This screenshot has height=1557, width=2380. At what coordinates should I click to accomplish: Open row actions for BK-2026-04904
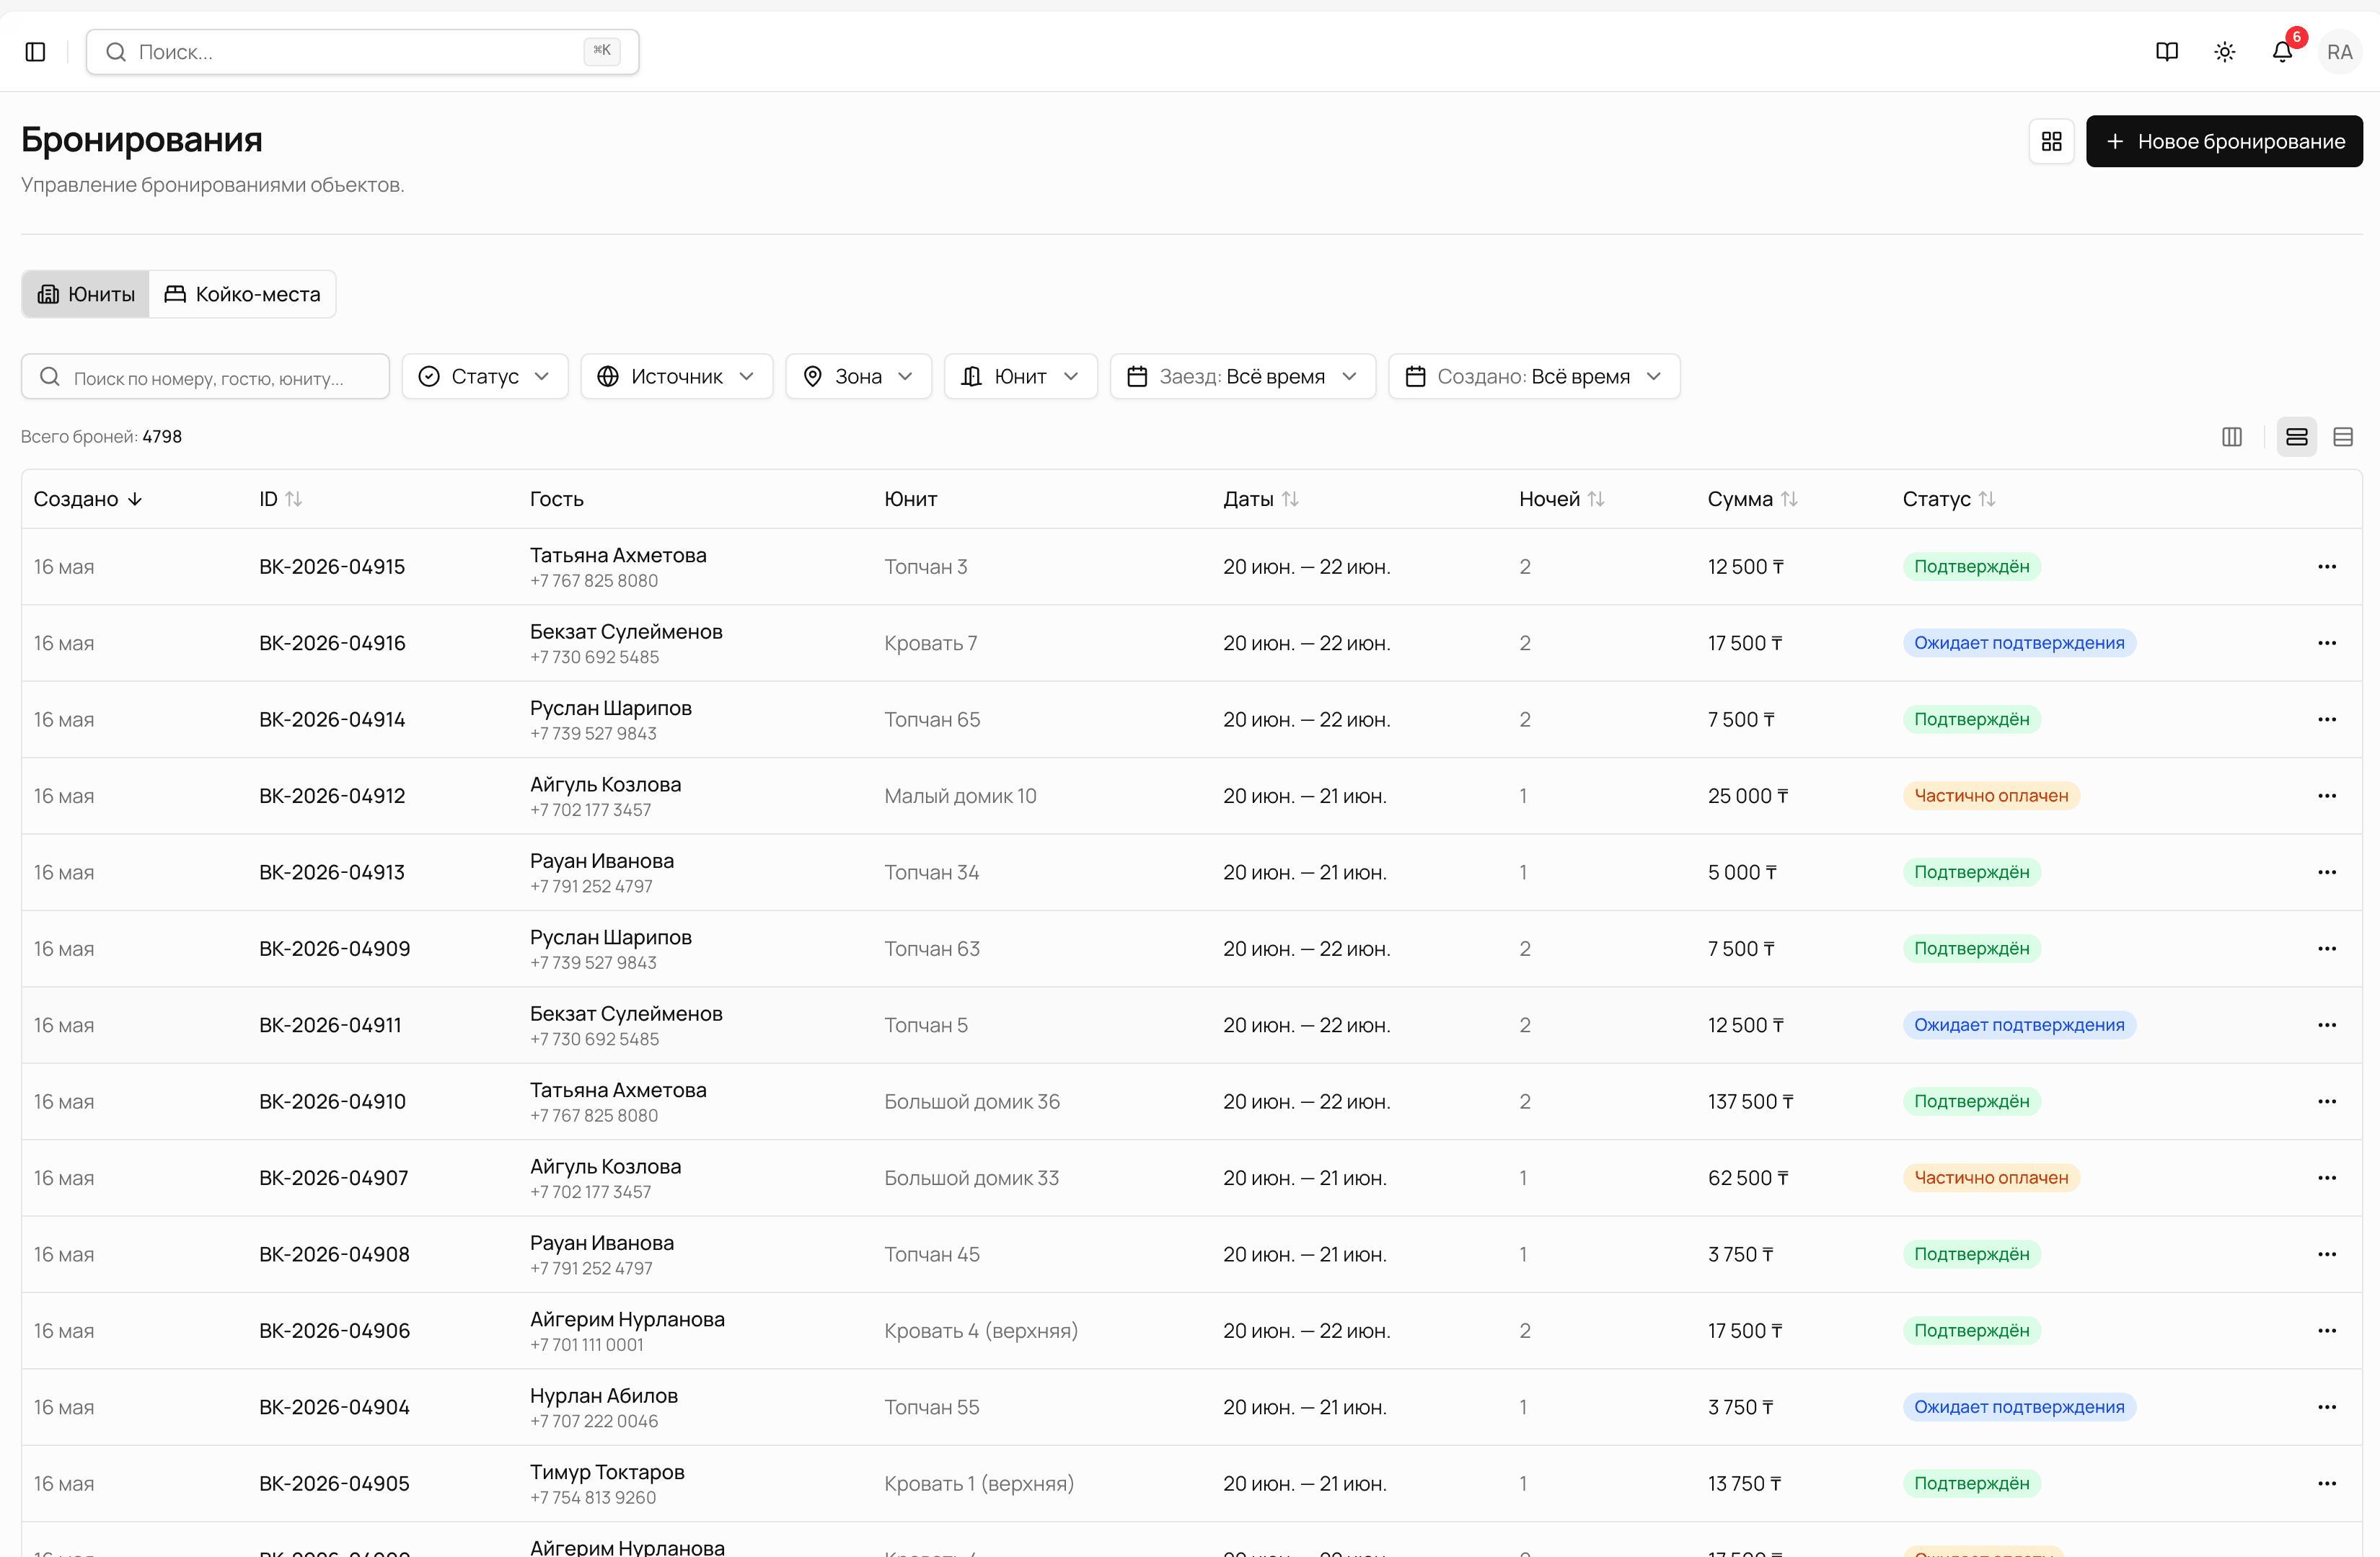[2327, 1407]
